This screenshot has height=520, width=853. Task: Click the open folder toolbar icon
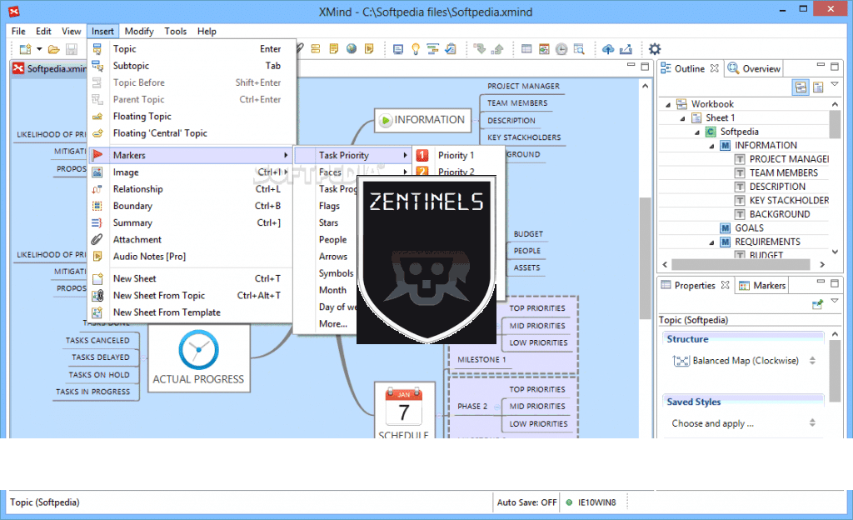coord(53,50)
